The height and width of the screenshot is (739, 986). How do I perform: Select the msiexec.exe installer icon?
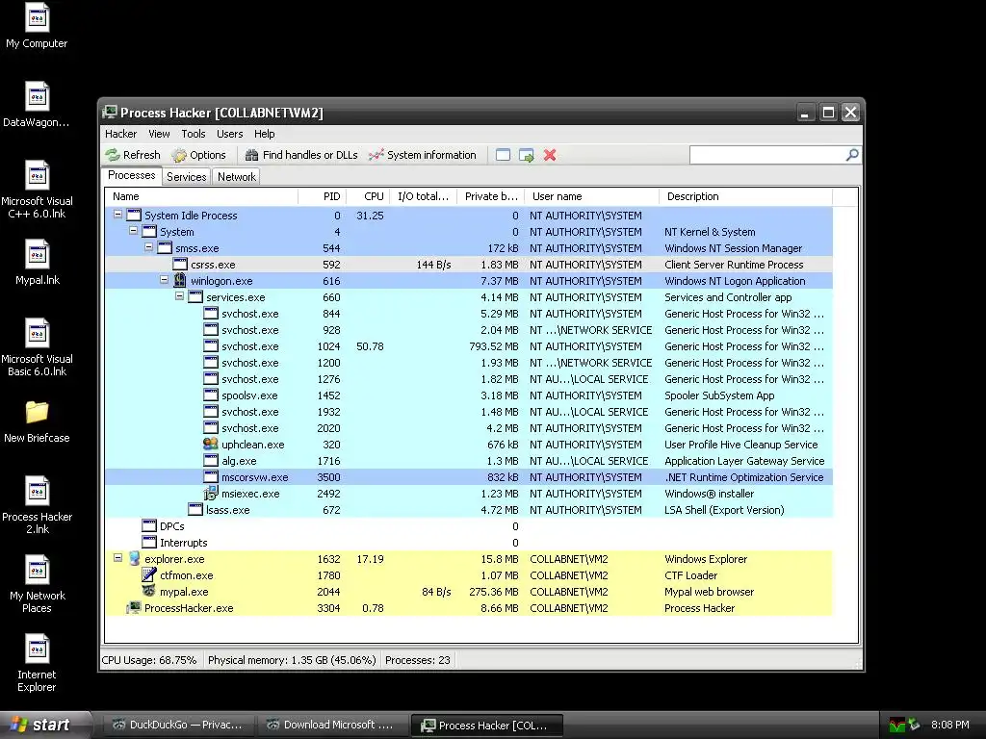[x=211, y=493]
